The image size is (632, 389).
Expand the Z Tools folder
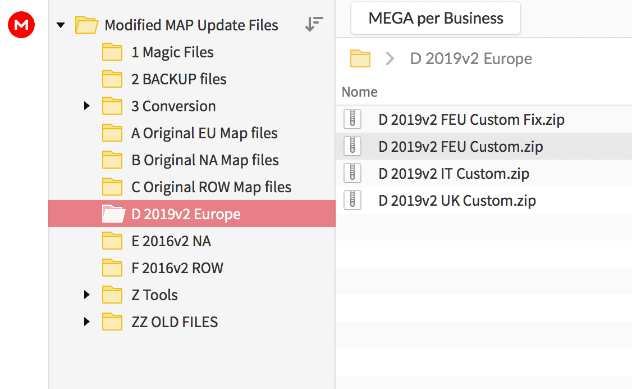point(86,295)
